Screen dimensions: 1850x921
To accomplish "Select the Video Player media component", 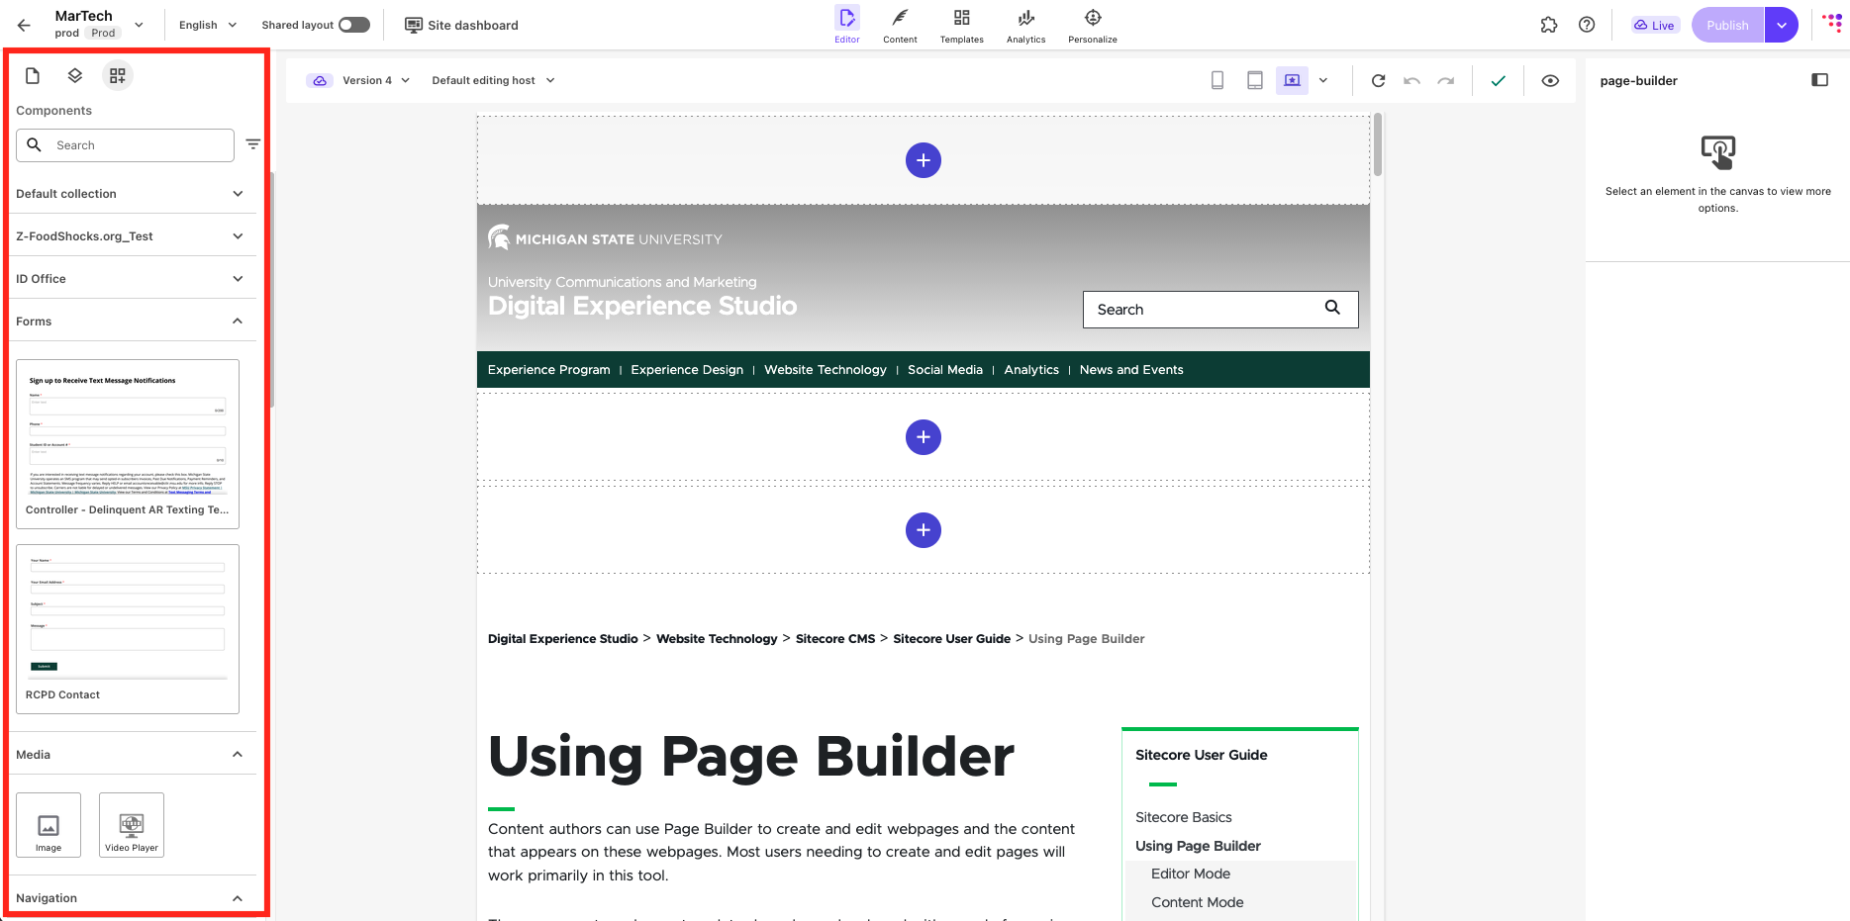I will pos(132,825).
